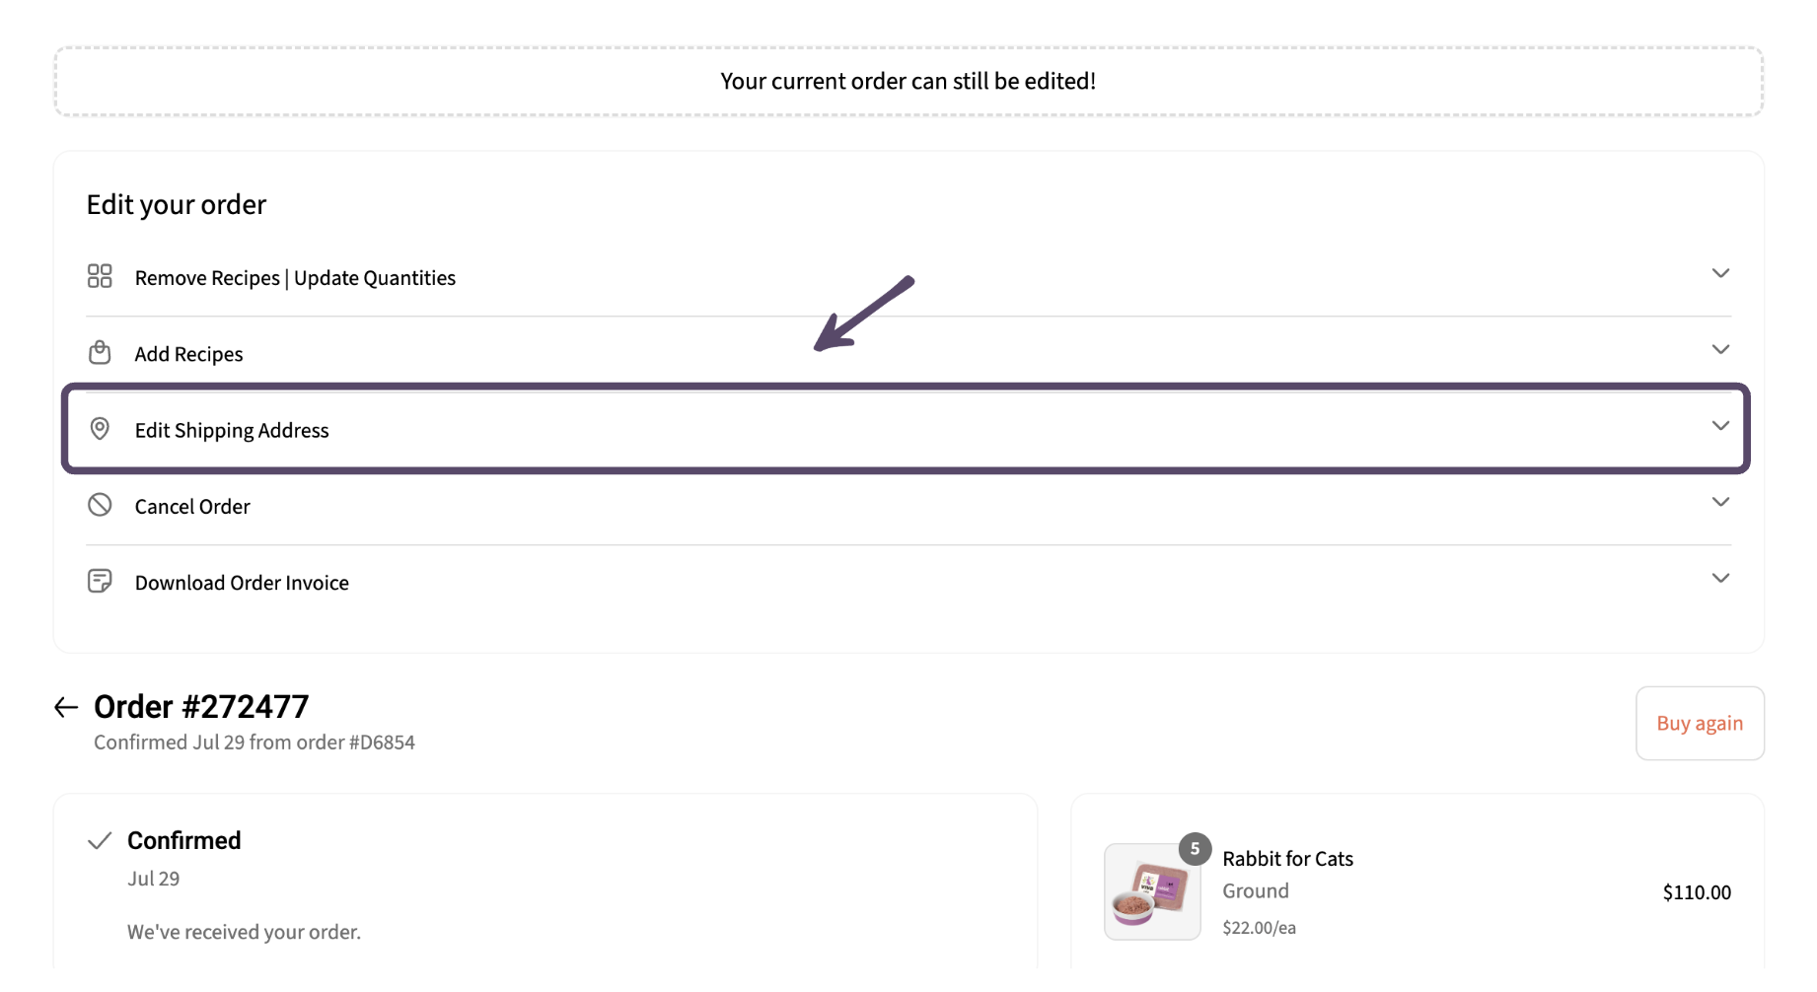
Task: Expand the Add Recipes chevron
Action: point(1720,349)
